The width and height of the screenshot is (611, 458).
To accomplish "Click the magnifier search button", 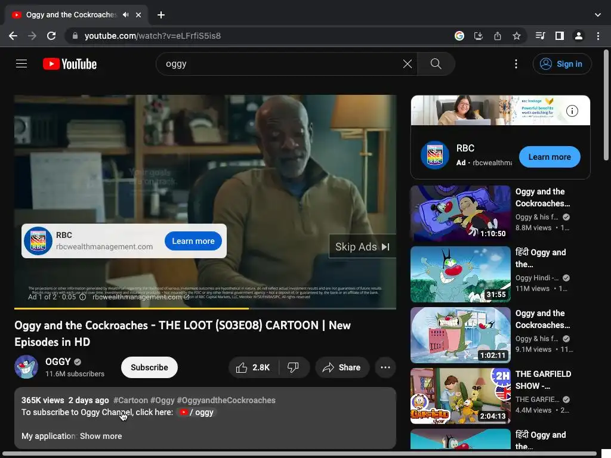I will 436,64.
